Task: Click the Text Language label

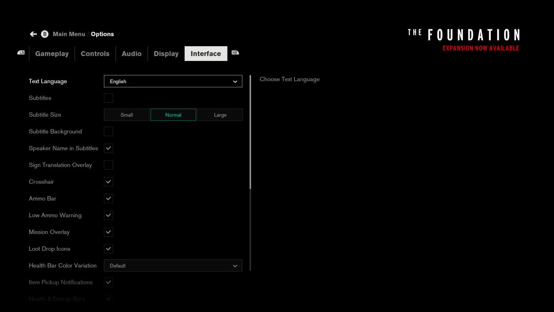Action: [48, 81]
